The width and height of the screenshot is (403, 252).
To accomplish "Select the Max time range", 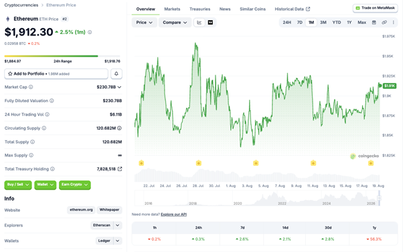I will point(361,23).
